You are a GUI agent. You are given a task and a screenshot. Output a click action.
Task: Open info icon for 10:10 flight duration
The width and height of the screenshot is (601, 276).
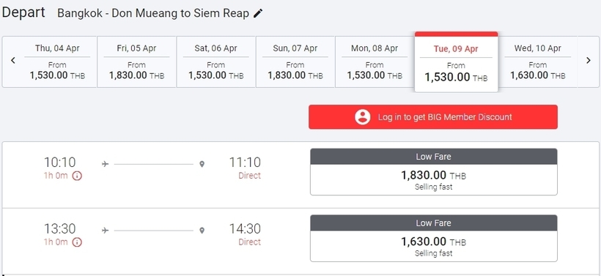click(x=77, y=176)
